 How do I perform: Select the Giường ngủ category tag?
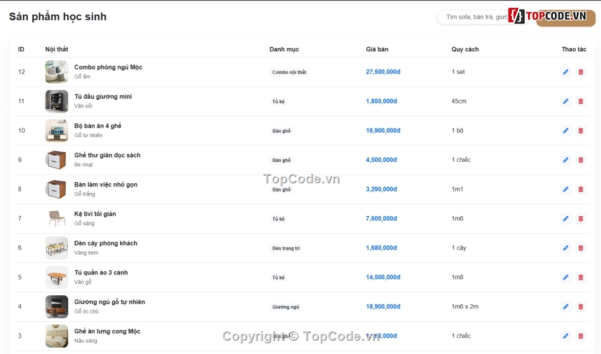coord(285,307)
